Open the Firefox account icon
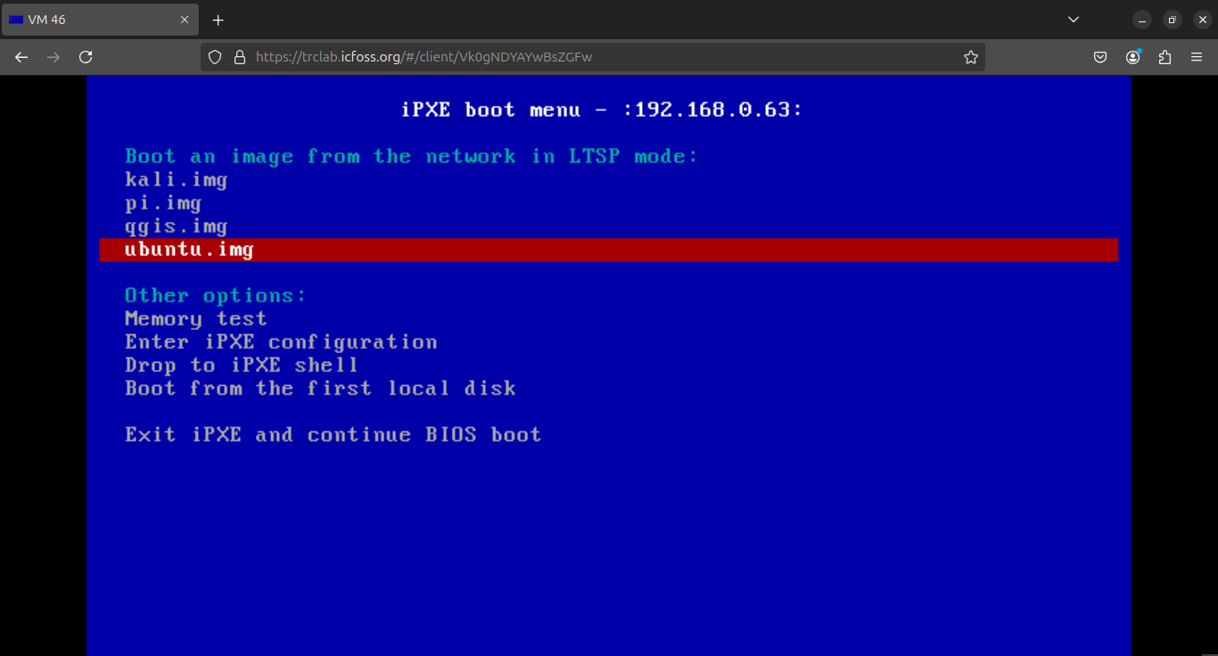 point(1132,57)
